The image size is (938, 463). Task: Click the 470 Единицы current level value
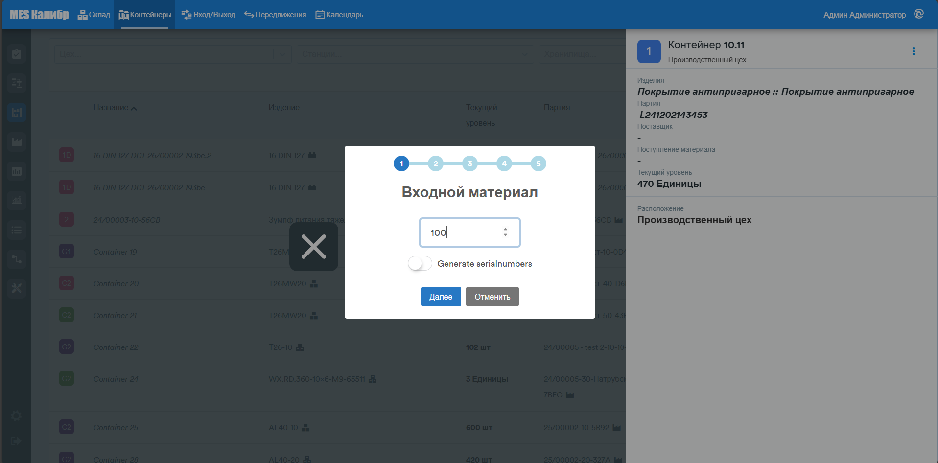(669, 184)
